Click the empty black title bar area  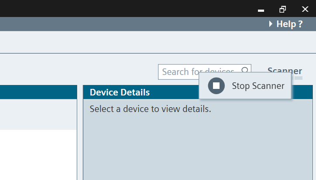click(x=127, y=8)
